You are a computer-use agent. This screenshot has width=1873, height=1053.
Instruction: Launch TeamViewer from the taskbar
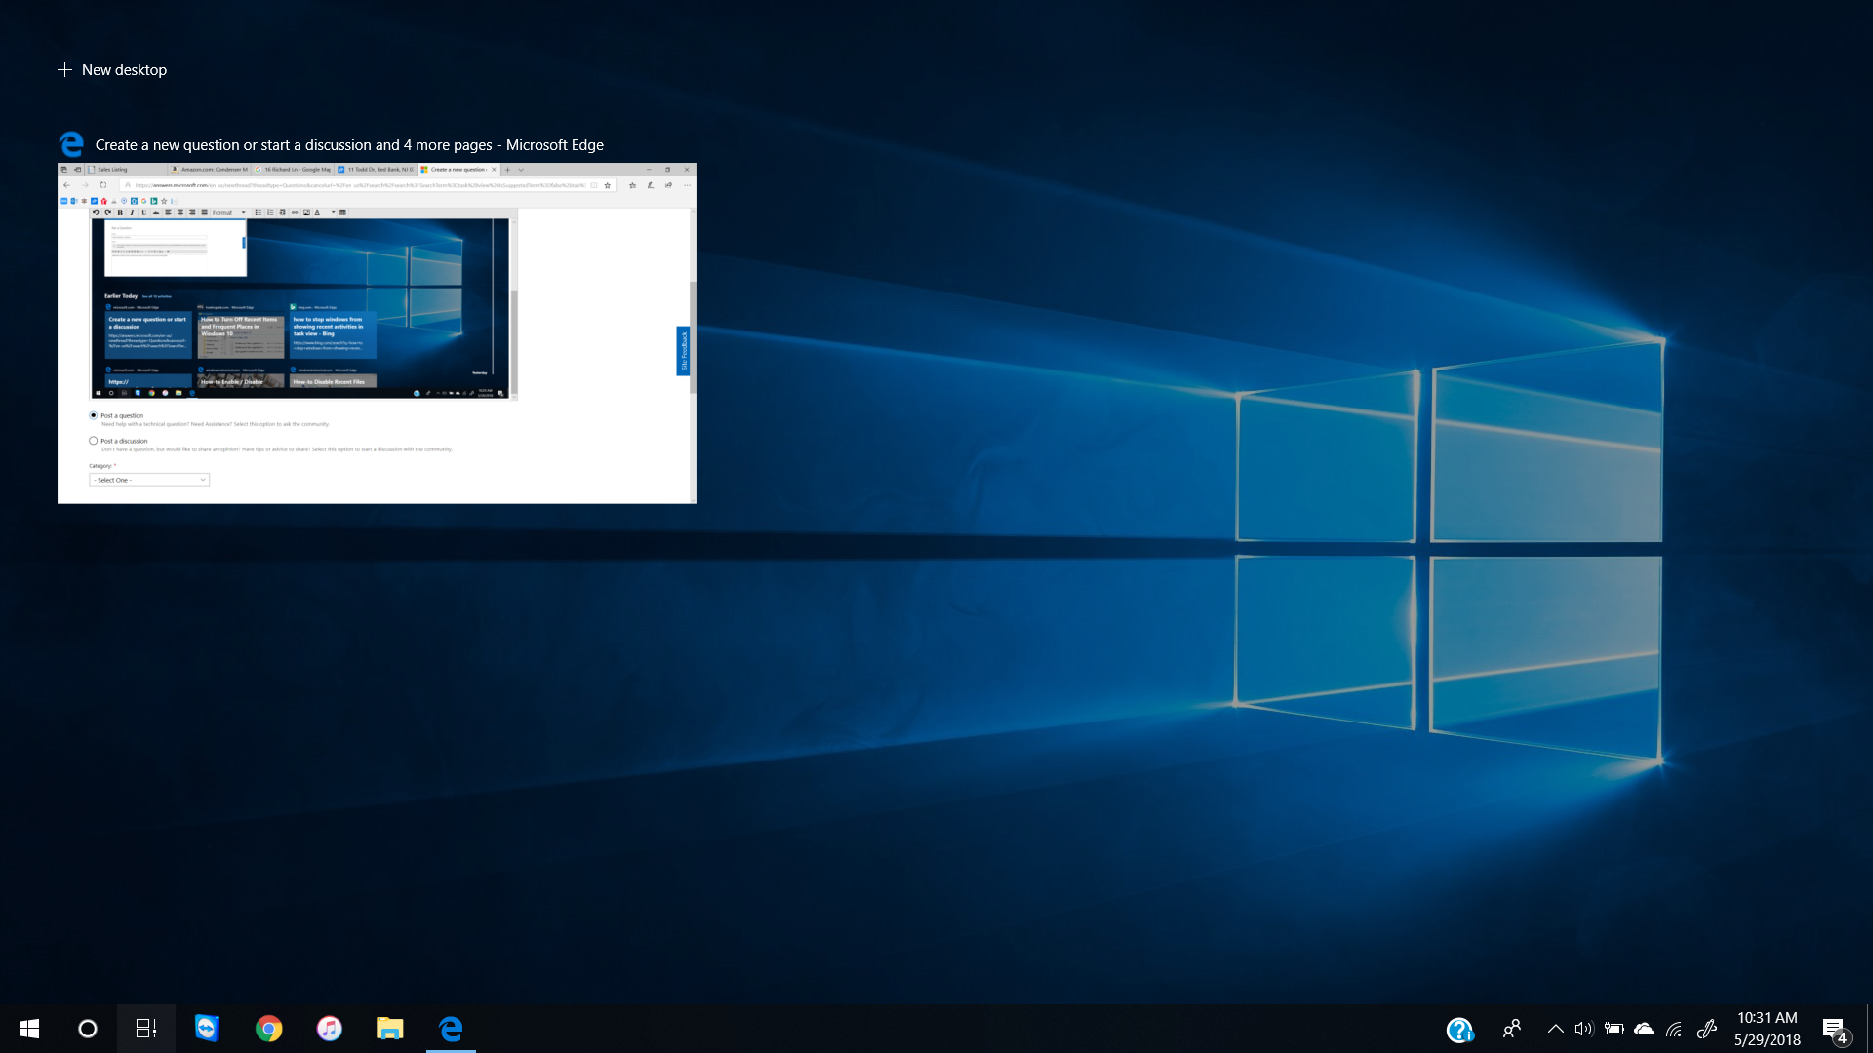click(x=207, y=1029)
